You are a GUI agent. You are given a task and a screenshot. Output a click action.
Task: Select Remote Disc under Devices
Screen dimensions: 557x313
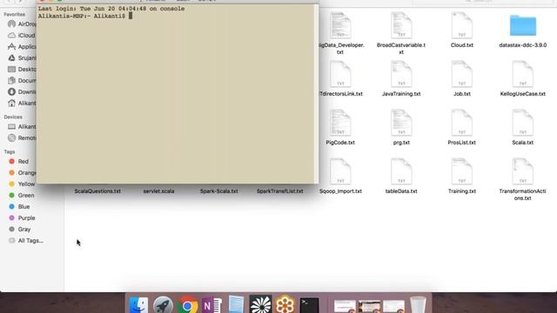pos(21,137)
